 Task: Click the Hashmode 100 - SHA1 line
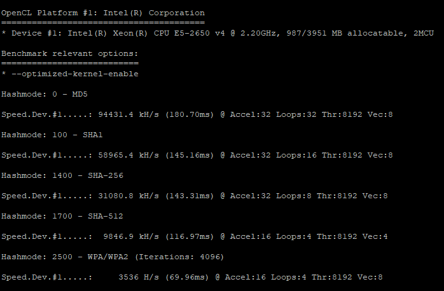pos(52,135)
